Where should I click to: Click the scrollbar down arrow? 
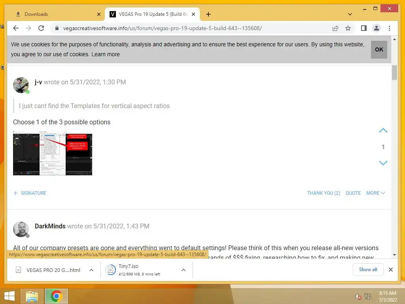pos(394,255)
